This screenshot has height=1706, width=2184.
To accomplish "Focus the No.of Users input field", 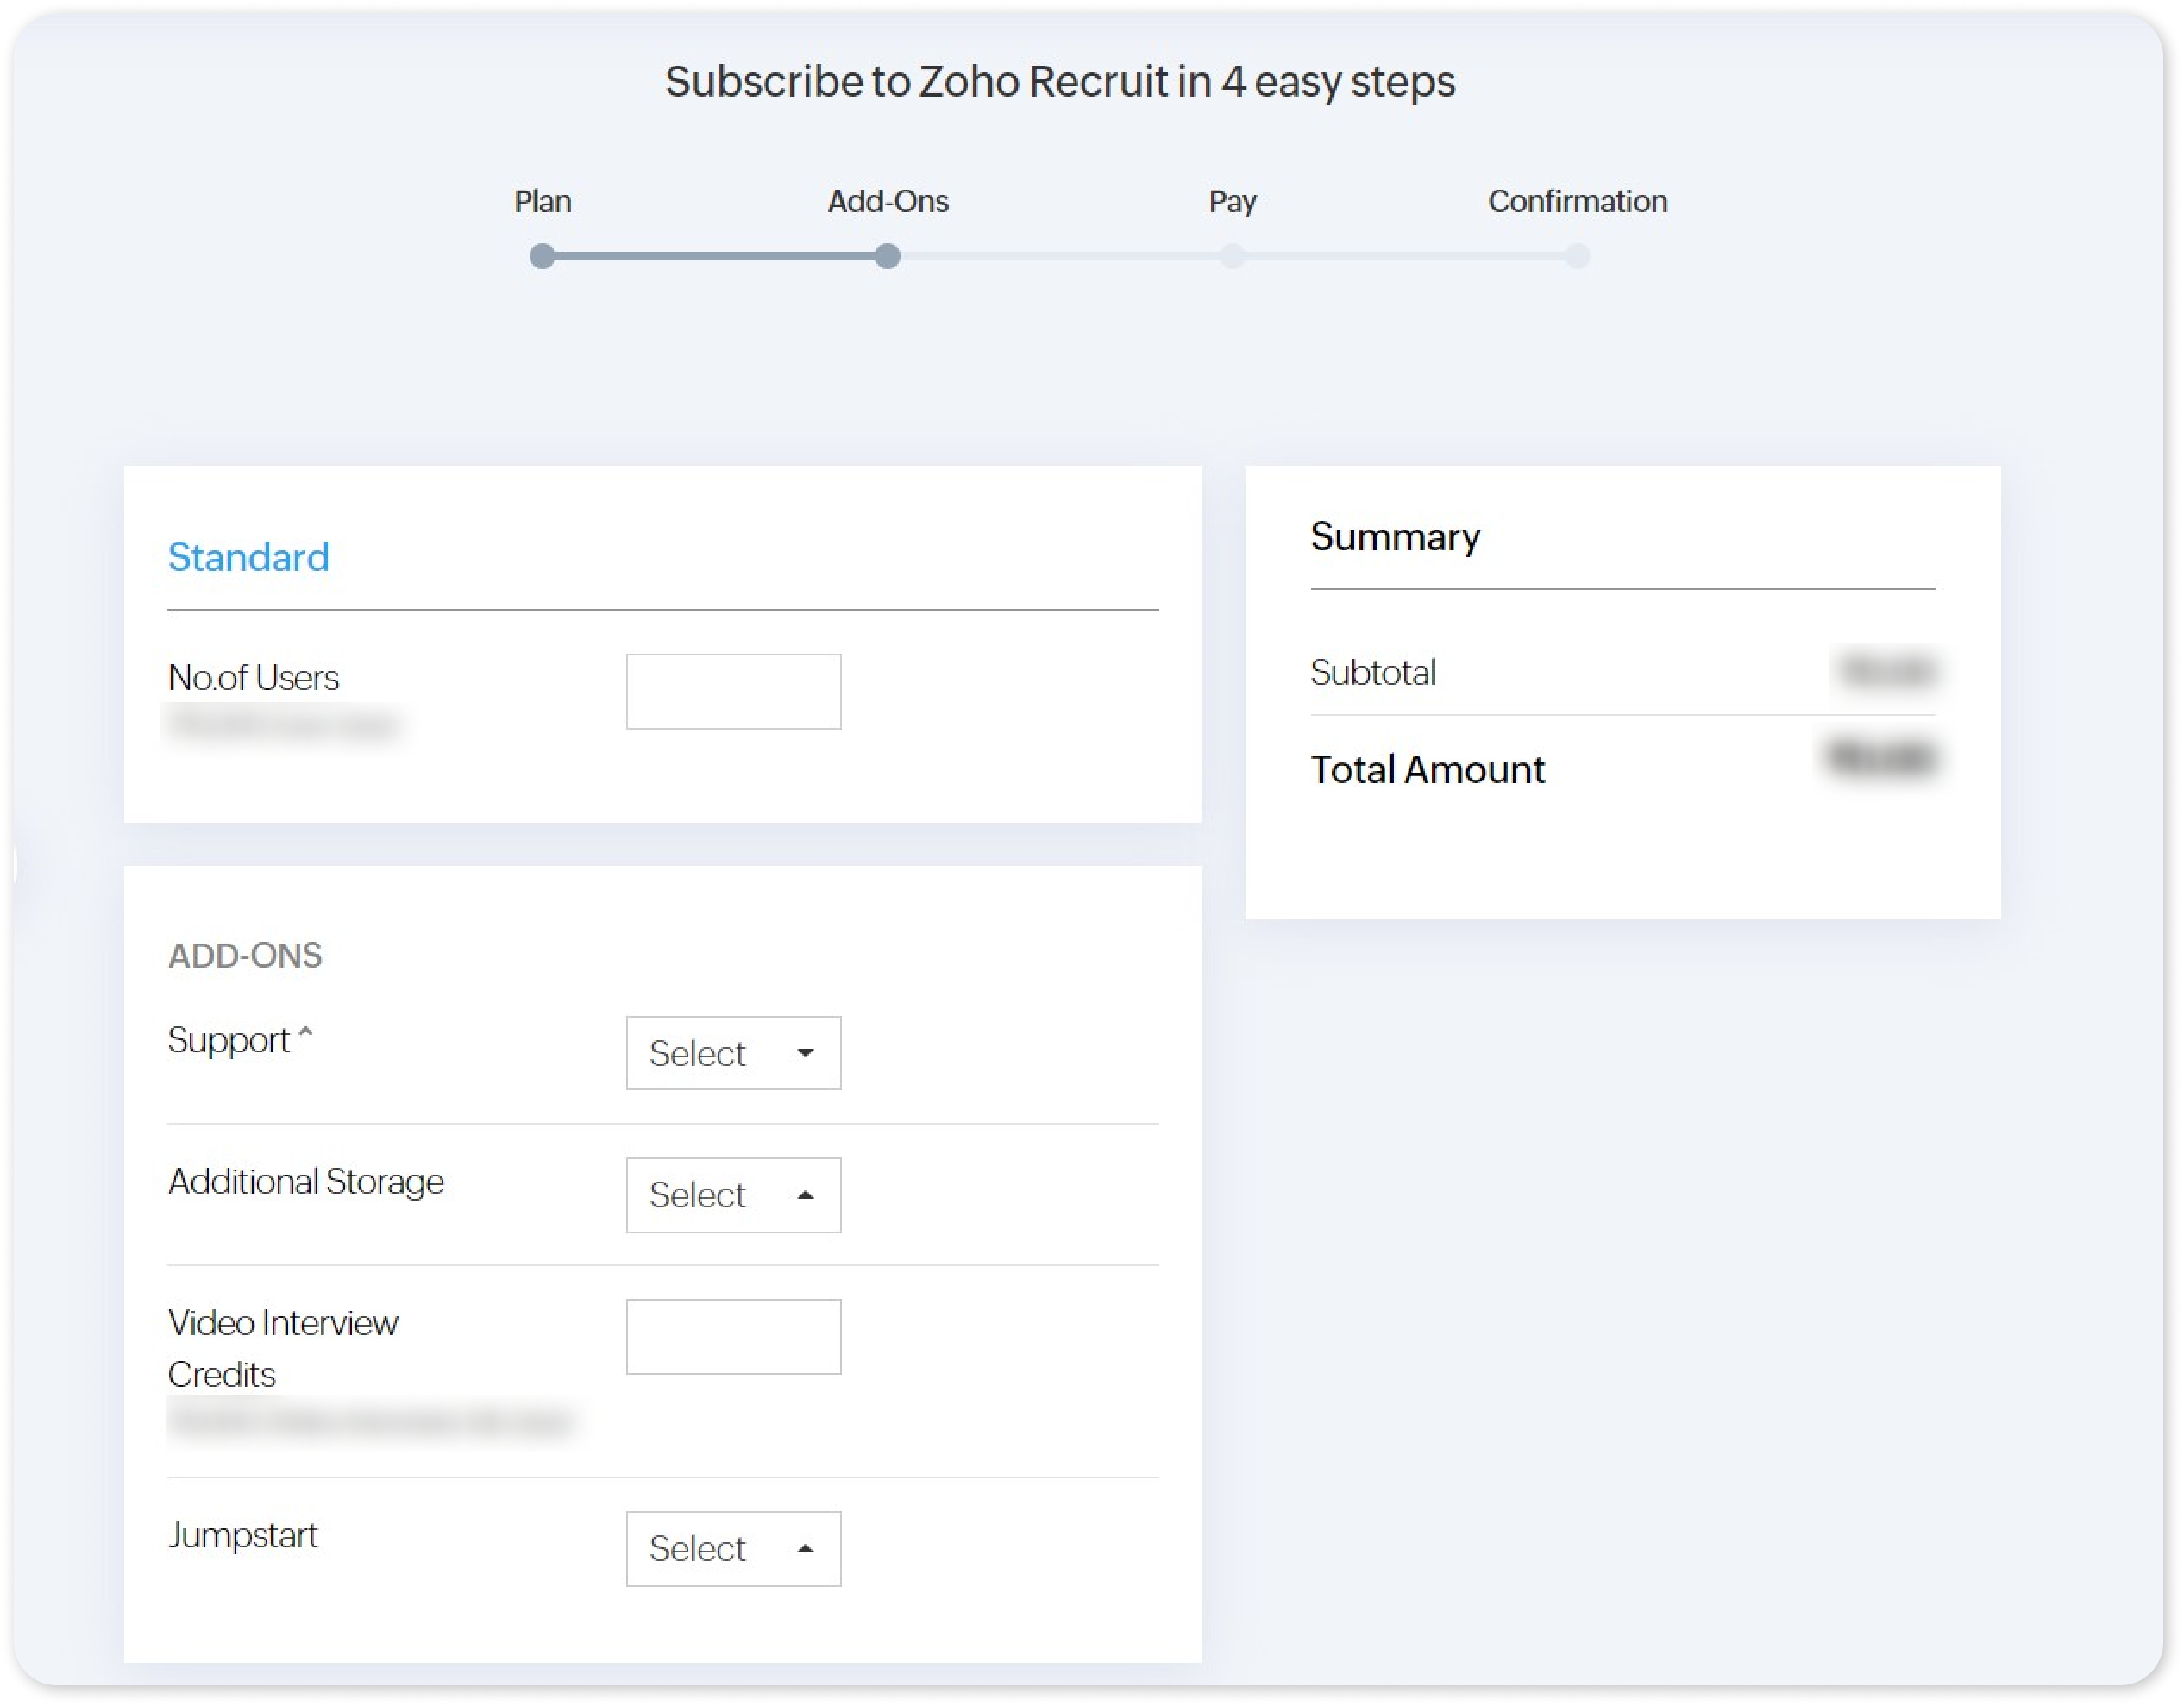I will coord(733,692).
